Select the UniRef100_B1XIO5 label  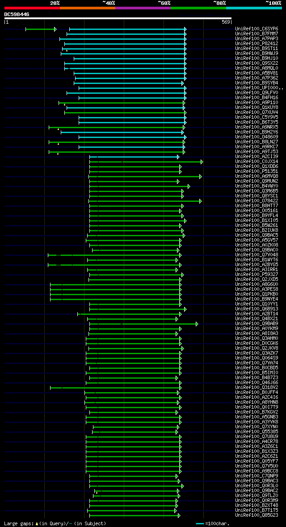pyautogui.click(x=257, y=220)
